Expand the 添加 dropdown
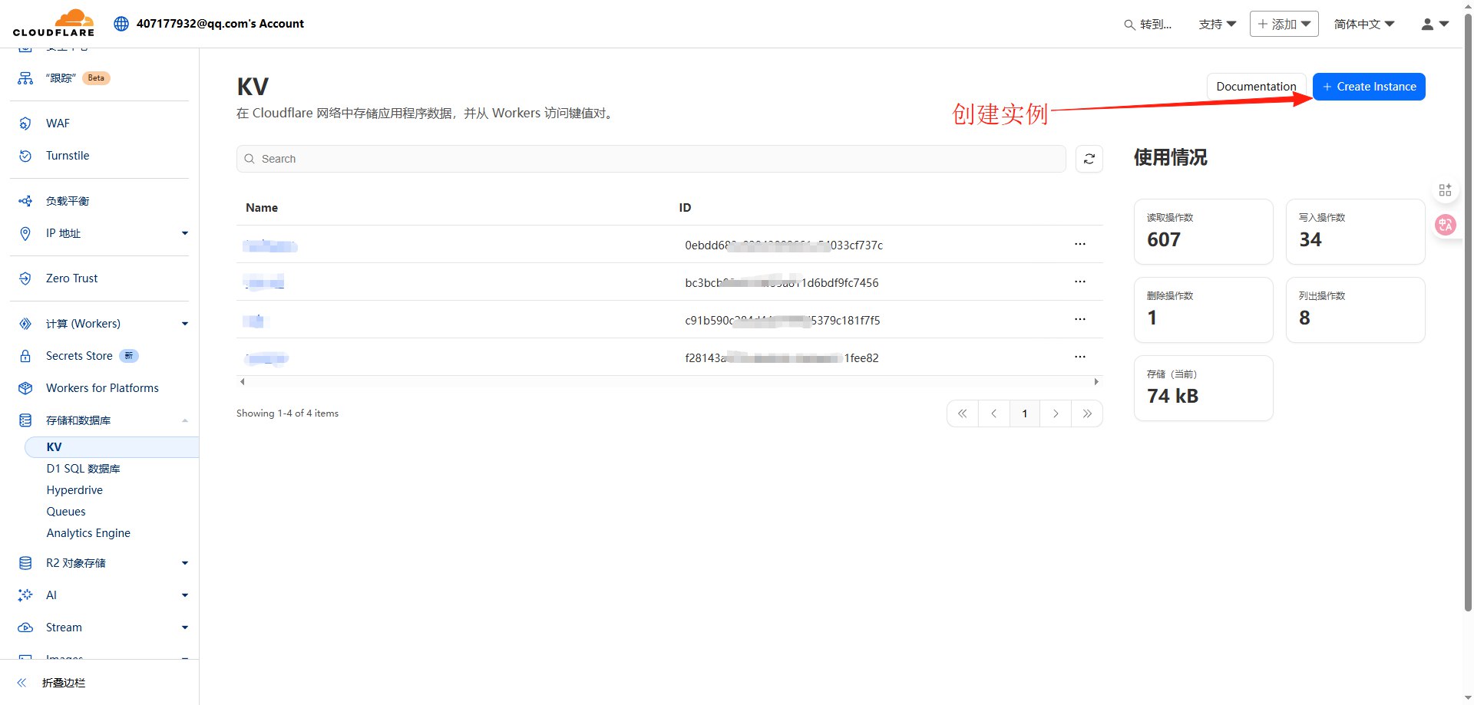The width and height of the screenshot is (1474, 705). 1283,24
